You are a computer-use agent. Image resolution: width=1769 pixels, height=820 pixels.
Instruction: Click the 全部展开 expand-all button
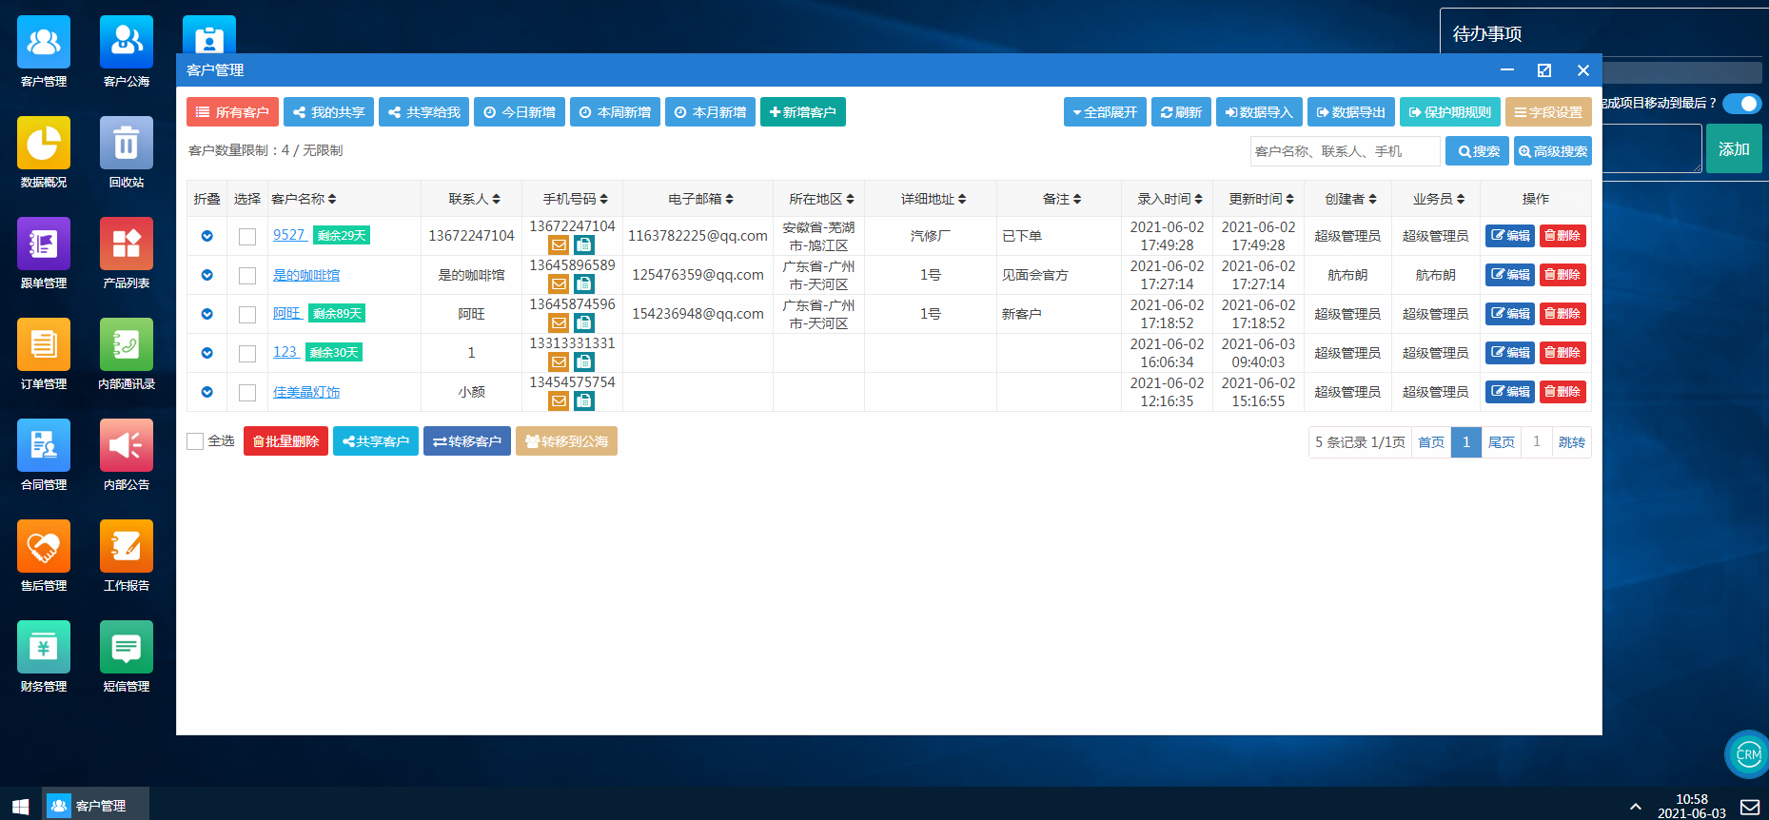click(x=1105, y=112)
